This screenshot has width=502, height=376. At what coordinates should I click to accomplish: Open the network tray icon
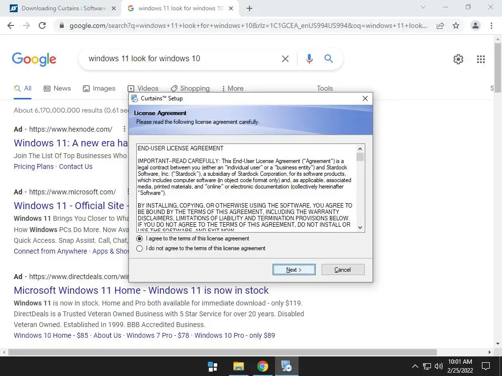427,366
